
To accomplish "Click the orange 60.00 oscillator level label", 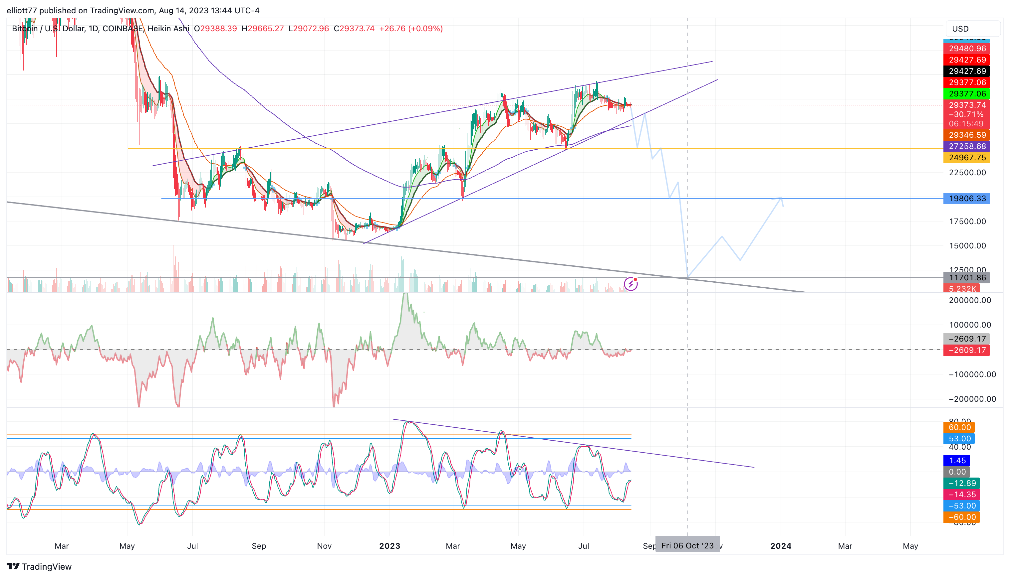I will coord(959,427).
